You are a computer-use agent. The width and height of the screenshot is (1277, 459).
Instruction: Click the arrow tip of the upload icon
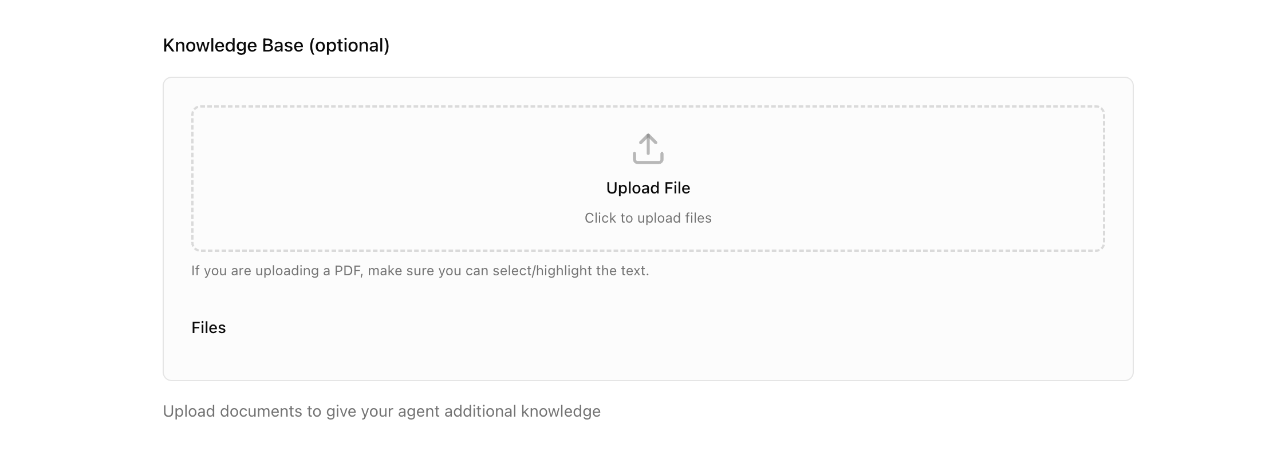click(x=648, y=136)
